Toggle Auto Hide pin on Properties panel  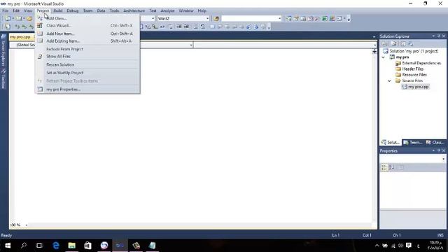click(439, 150)
